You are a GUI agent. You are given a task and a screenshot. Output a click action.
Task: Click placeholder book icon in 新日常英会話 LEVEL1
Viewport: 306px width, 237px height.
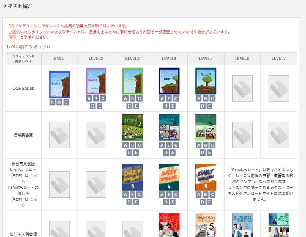pos(59,184)
